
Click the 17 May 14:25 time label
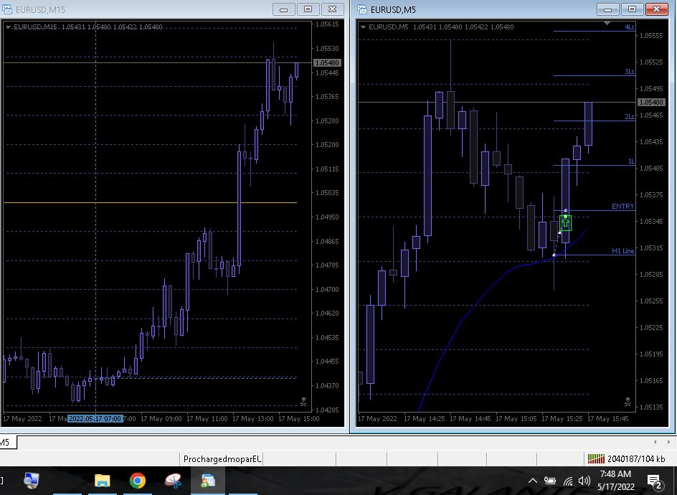pos(424,418)
